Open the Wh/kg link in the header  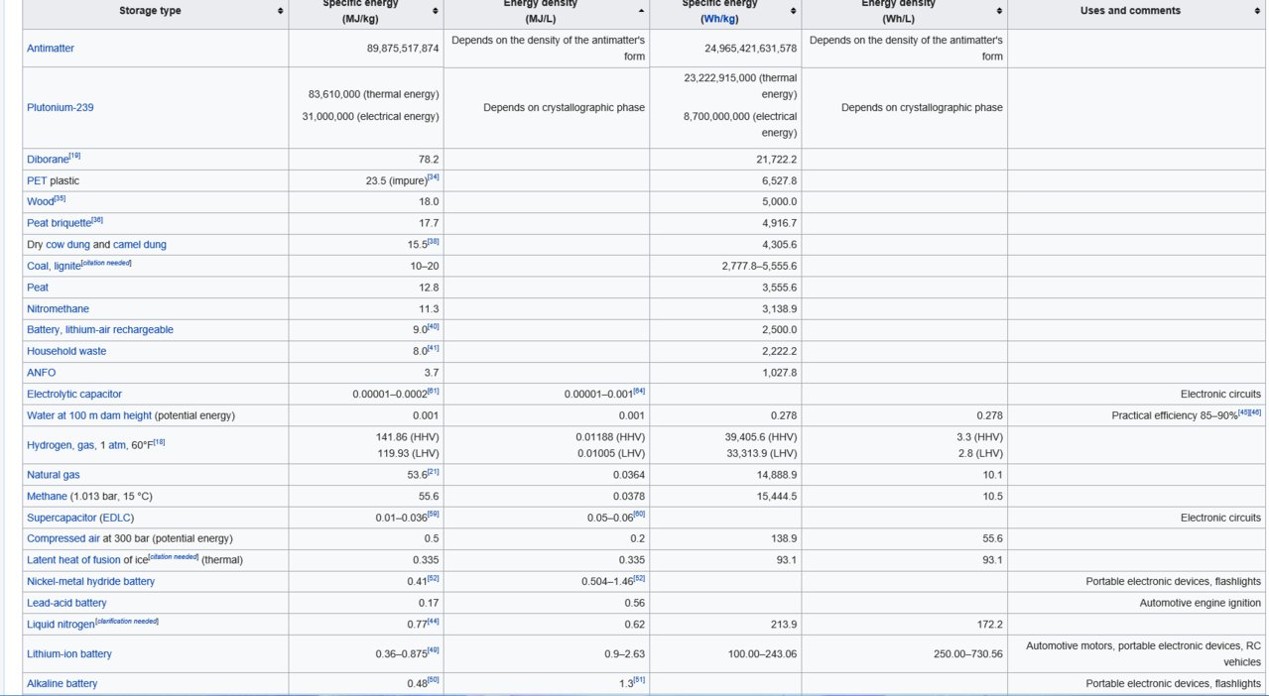[x=720, y=19]
